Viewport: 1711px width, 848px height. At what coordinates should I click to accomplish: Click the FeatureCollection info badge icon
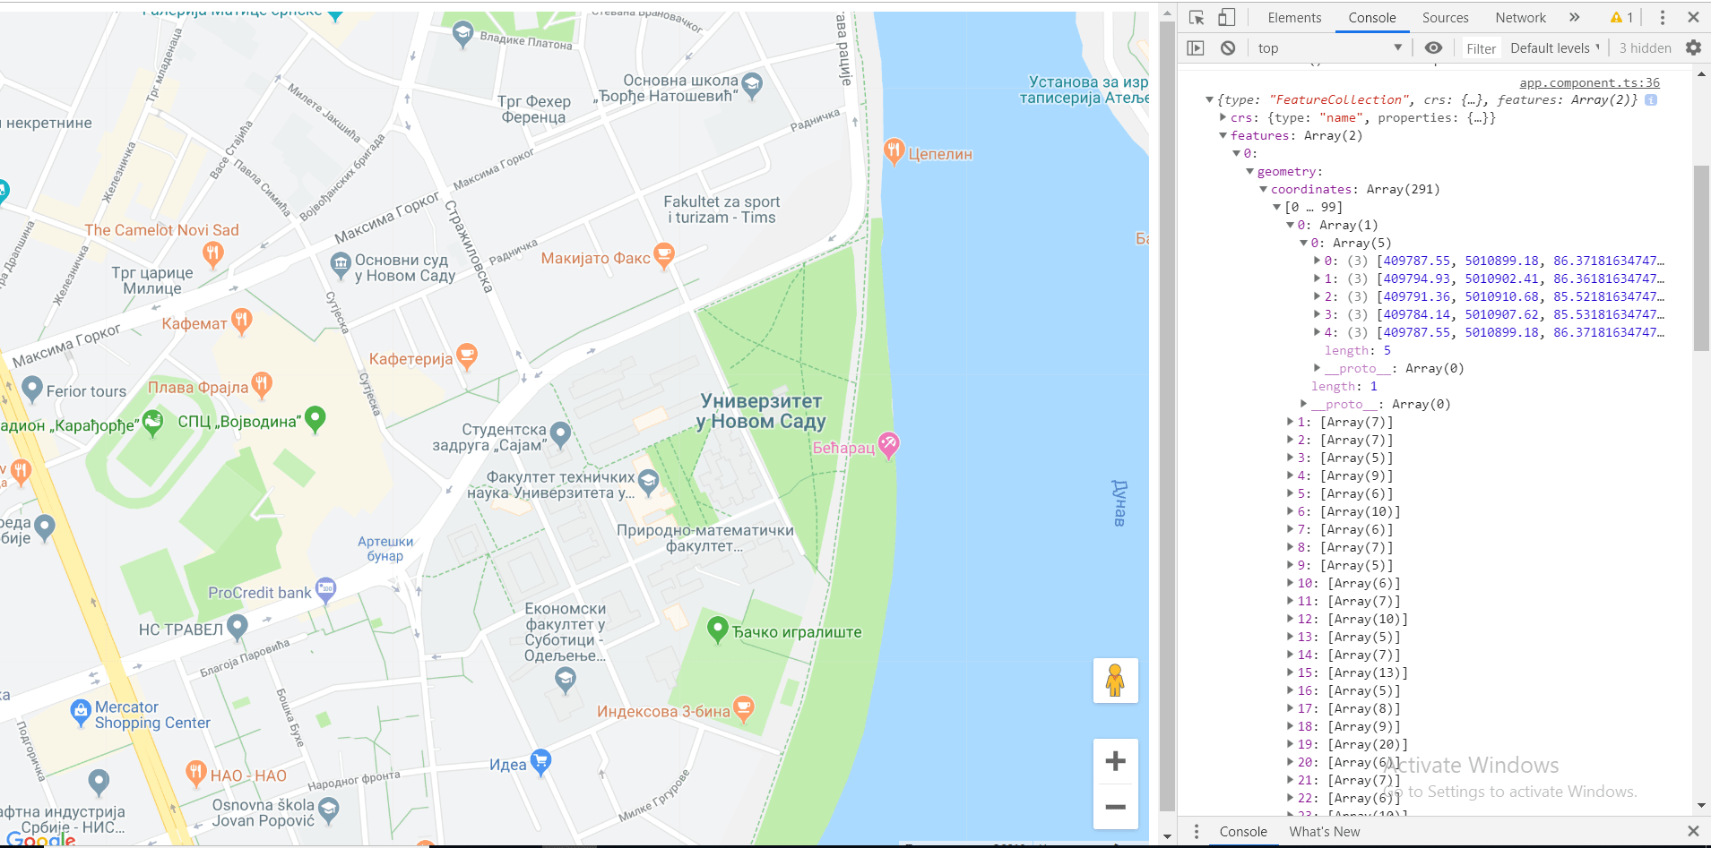coord(1651,99)
